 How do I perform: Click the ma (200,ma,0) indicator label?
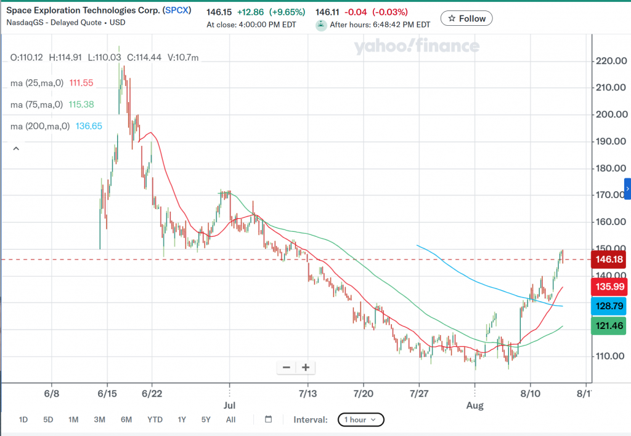40,127
